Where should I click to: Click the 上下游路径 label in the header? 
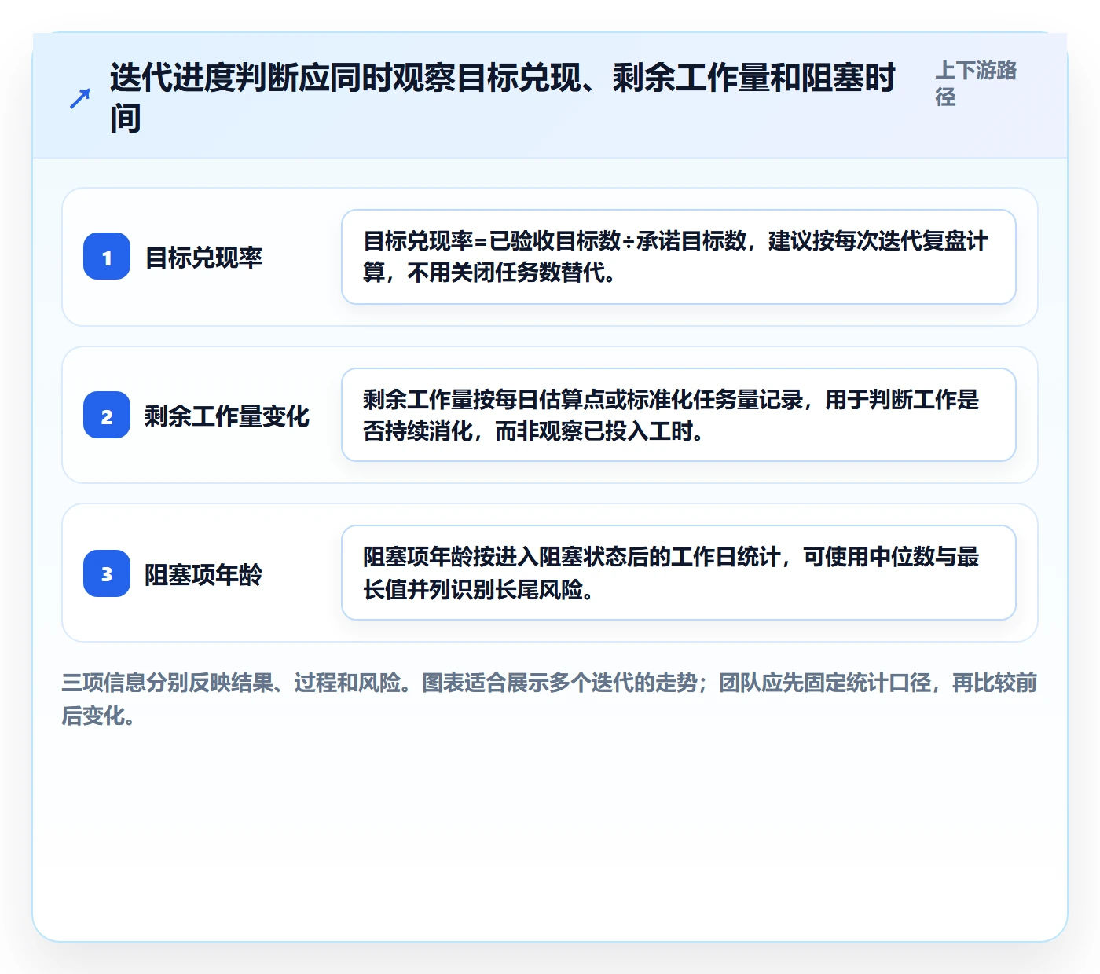tap(977, 83)
